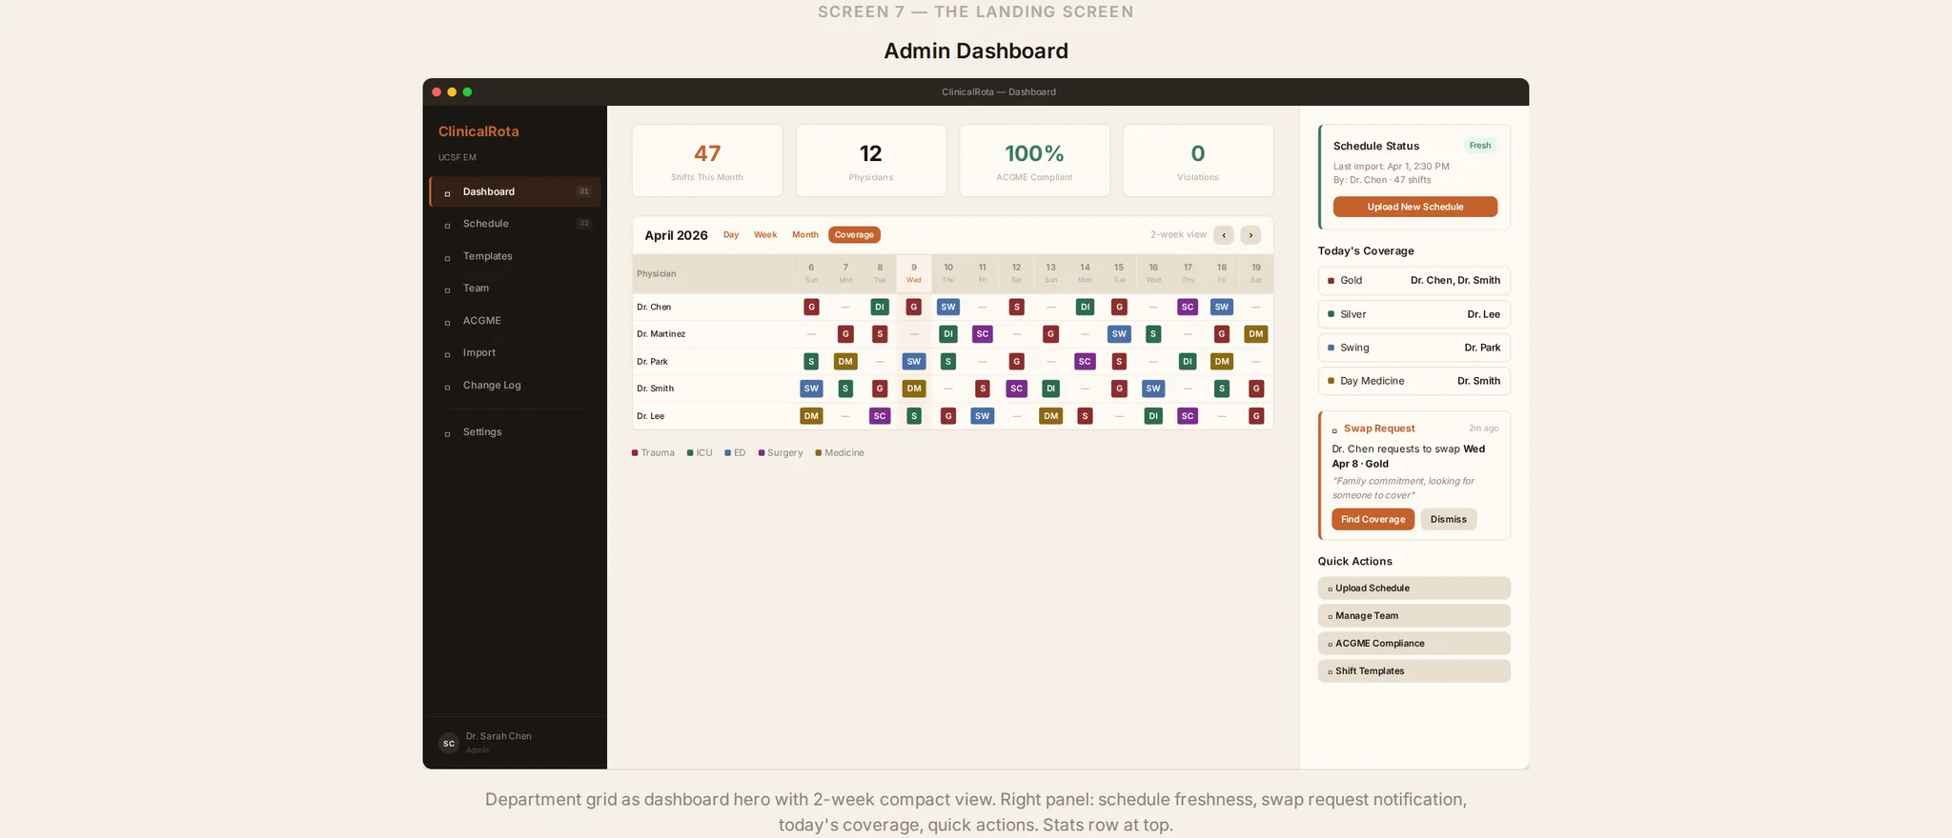Advance to next two-week period
The width and height of the screenshot is (1952, 838).
(1250, 235)
